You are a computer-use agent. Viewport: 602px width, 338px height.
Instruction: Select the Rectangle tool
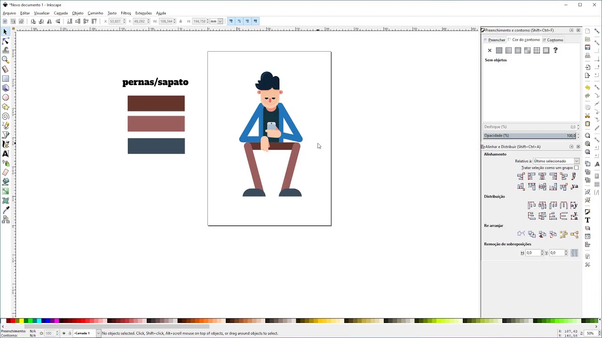click(x=5, y=78)
